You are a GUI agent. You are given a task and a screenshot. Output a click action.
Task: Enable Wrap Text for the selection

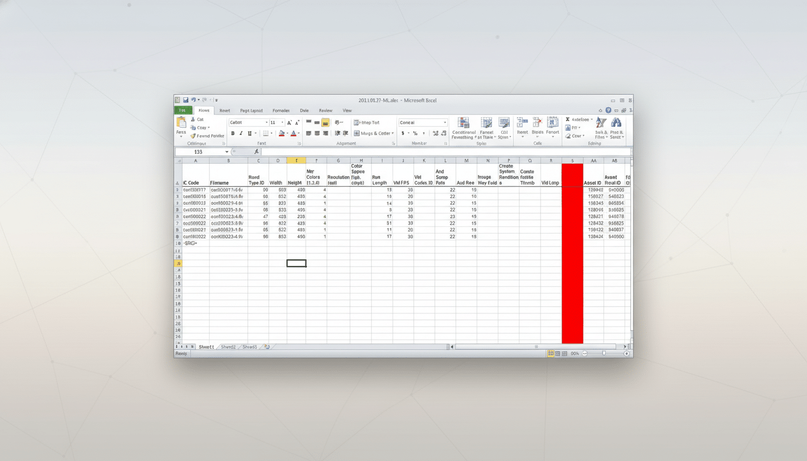tap(366, 122)
